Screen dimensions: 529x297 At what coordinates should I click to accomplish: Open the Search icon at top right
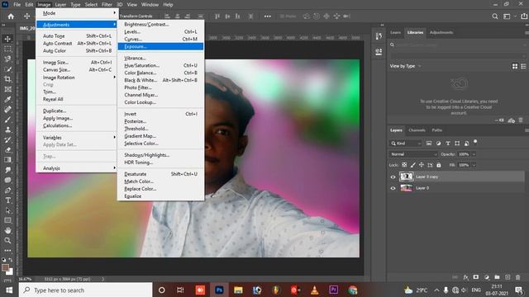pos(495,16)
